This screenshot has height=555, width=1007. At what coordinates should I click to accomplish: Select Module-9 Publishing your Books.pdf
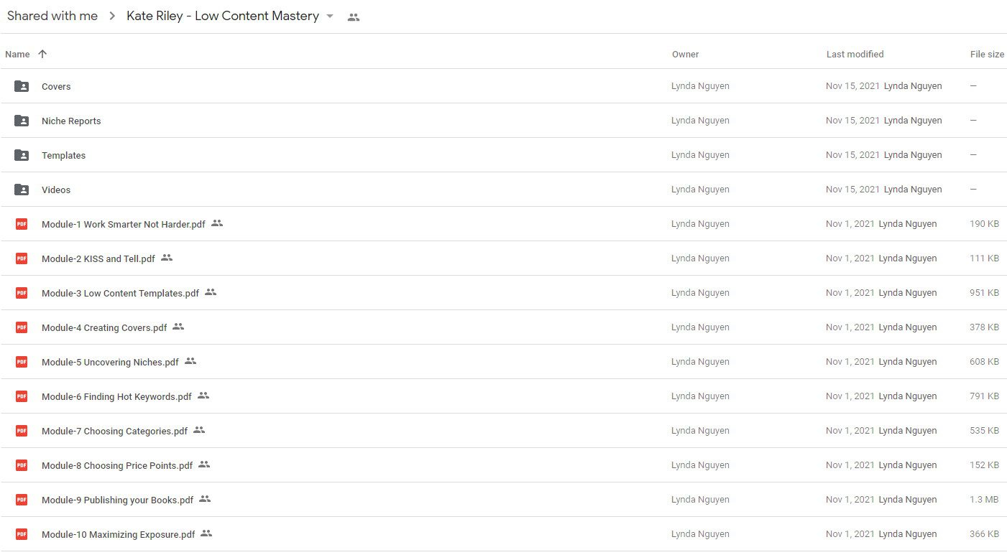click(117, 500)
